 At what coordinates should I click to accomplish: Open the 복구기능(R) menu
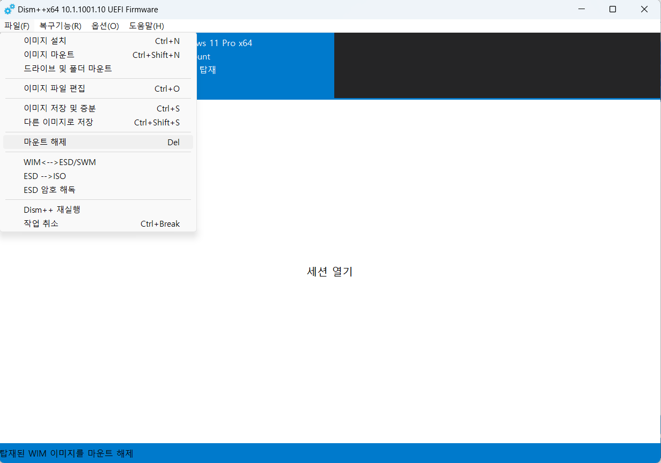pyautogui.click(x=60, y=26)
